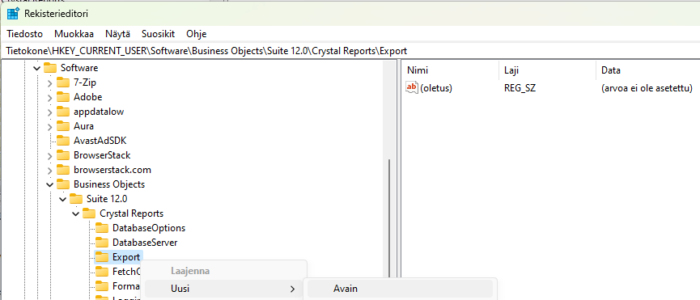The width and height of the screenshot is (700, 300).
Task: Open the Suosikit menu
Action: [158, 34]
